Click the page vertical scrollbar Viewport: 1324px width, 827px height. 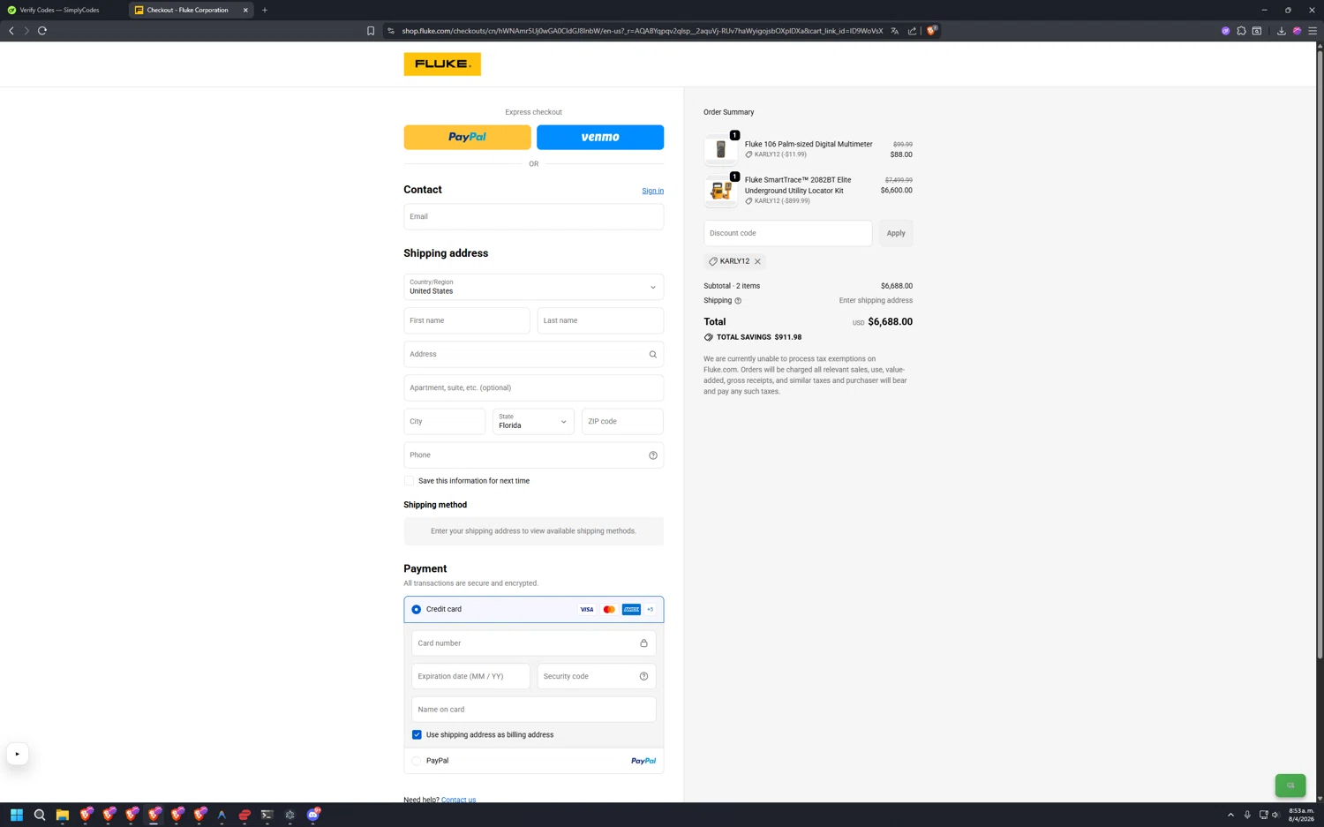click(x=1320, y=353)
